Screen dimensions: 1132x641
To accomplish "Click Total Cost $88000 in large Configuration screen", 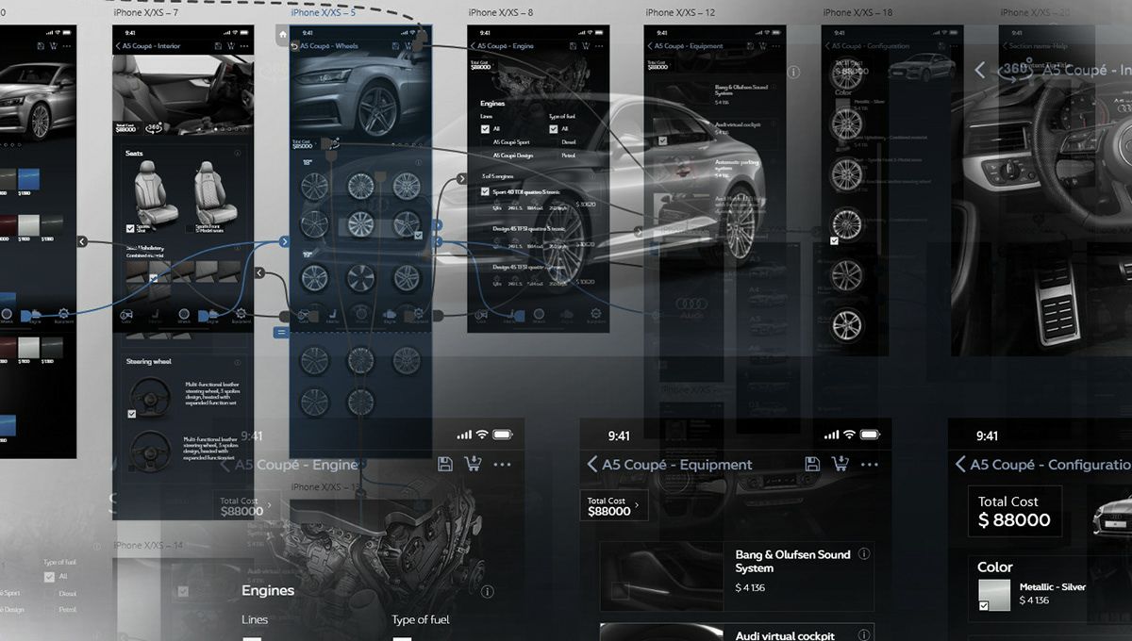I will tap(1015, 512).
